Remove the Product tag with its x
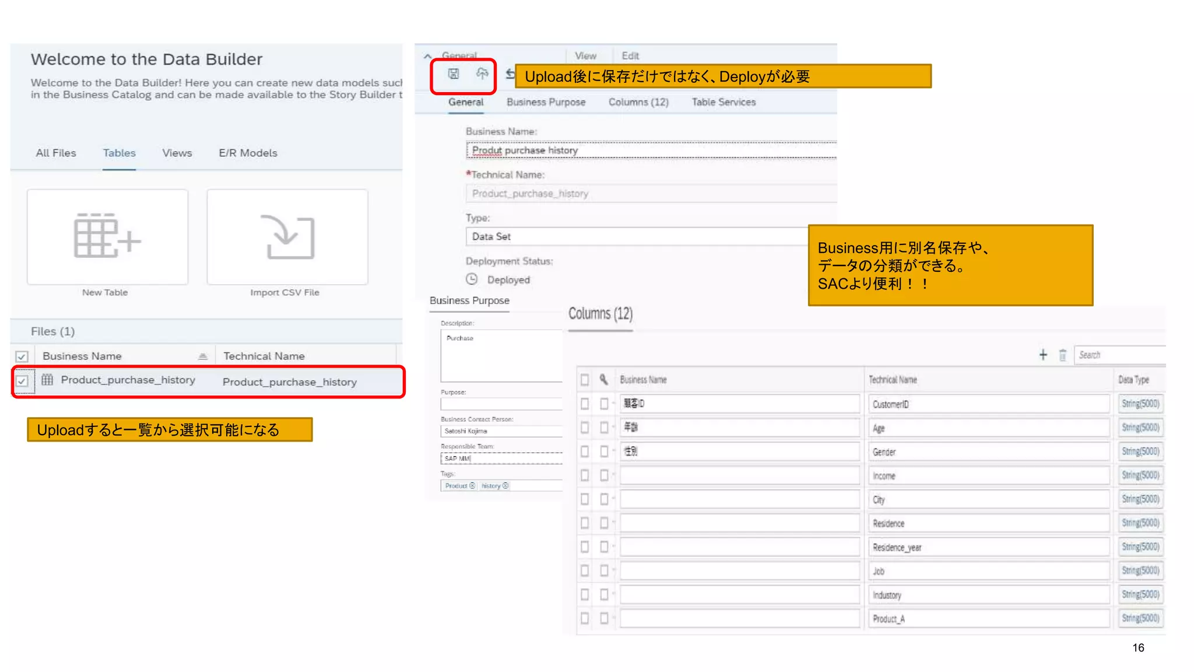 (x=472, y=486)
